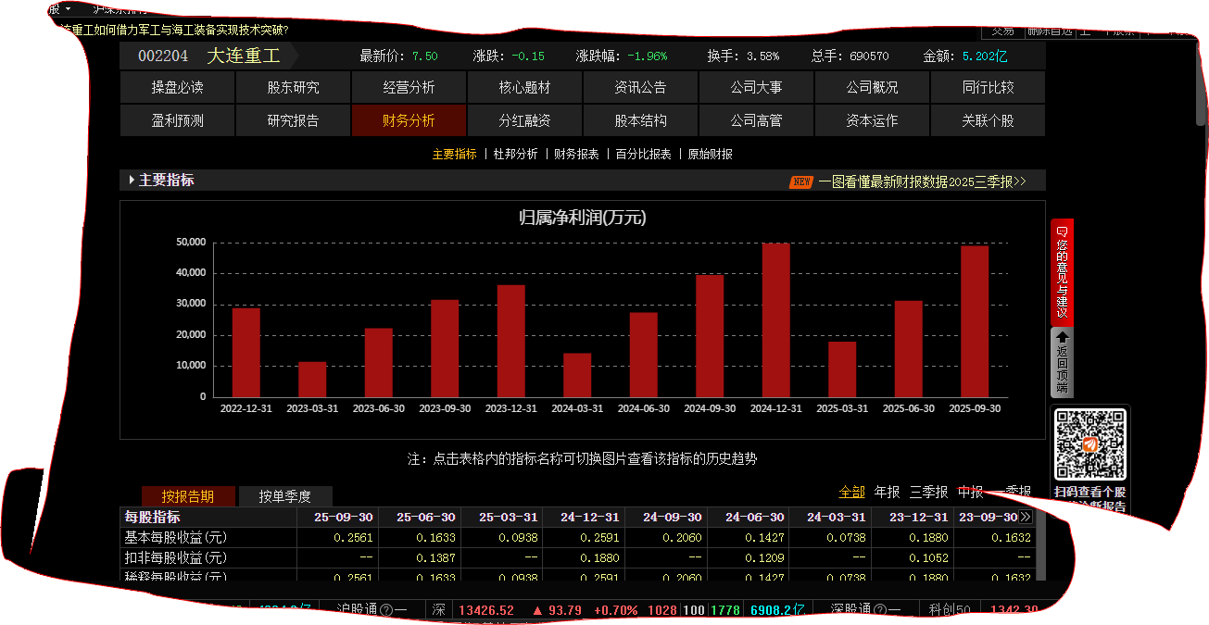Filter reports by 中报

pyautogui.click(x=971, y=492)
